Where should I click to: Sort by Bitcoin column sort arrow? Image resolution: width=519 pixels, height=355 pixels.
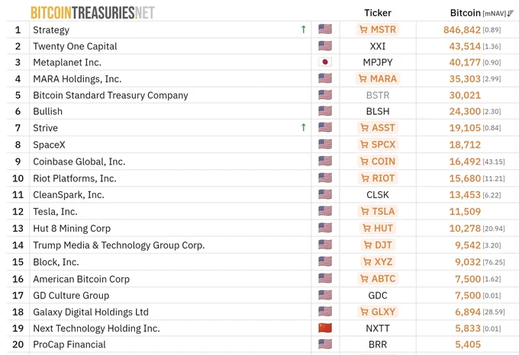(510, 13)
